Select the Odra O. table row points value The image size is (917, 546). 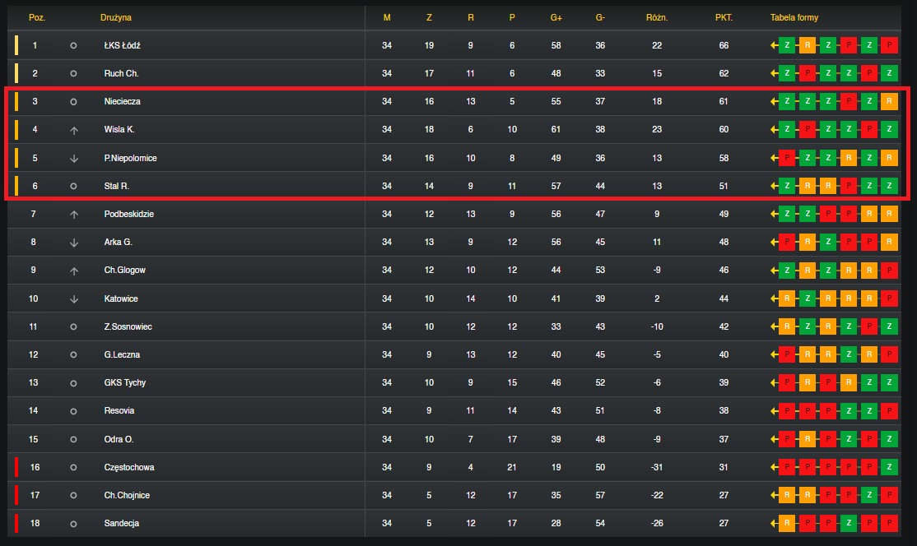[724, 439]
